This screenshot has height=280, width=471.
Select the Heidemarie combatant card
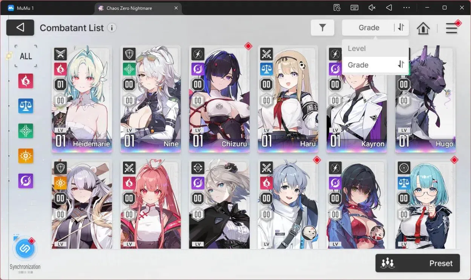point(82,99)
